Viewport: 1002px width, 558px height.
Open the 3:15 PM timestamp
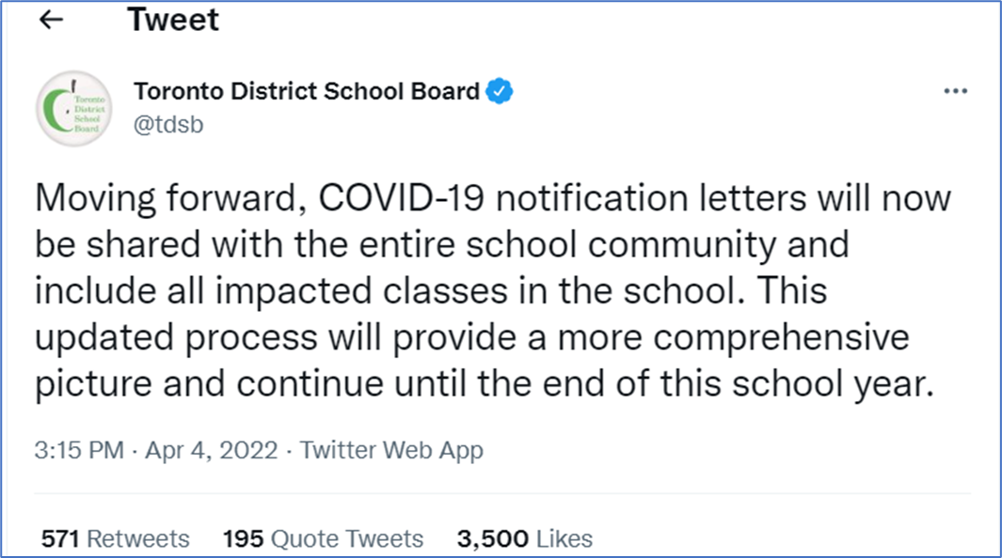tap(79, 450)
